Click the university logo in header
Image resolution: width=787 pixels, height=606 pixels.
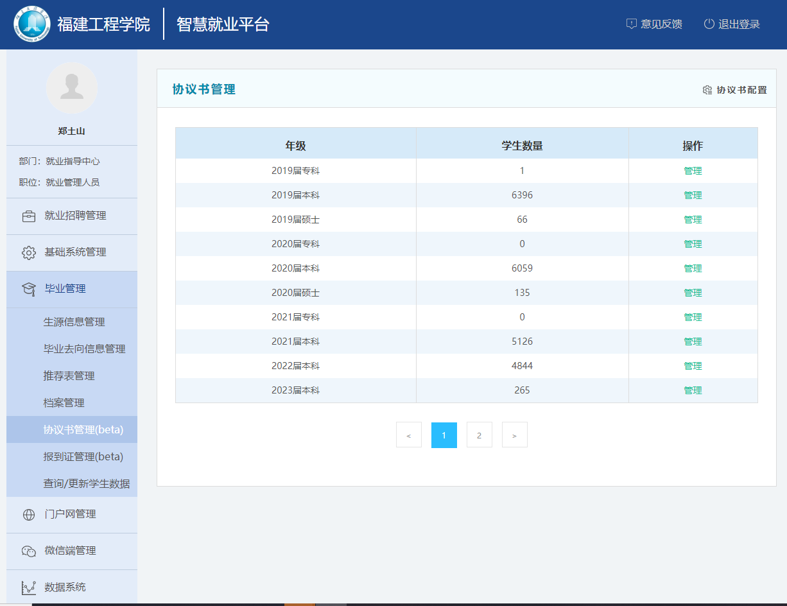pyautogui.click(x=32, y=24)
